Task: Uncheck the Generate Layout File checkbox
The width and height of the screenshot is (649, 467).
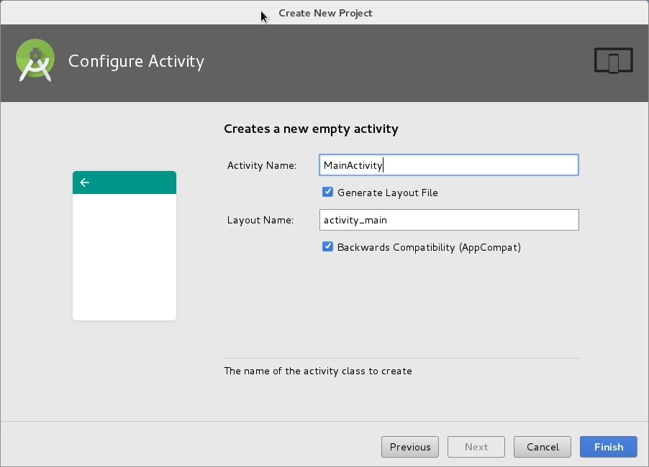Action: [x=328, y=193]
